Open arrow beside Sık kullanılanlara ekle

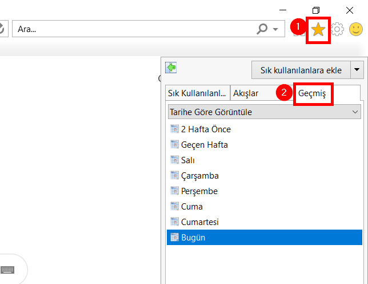pyautogui.click(x=357, y=70)
